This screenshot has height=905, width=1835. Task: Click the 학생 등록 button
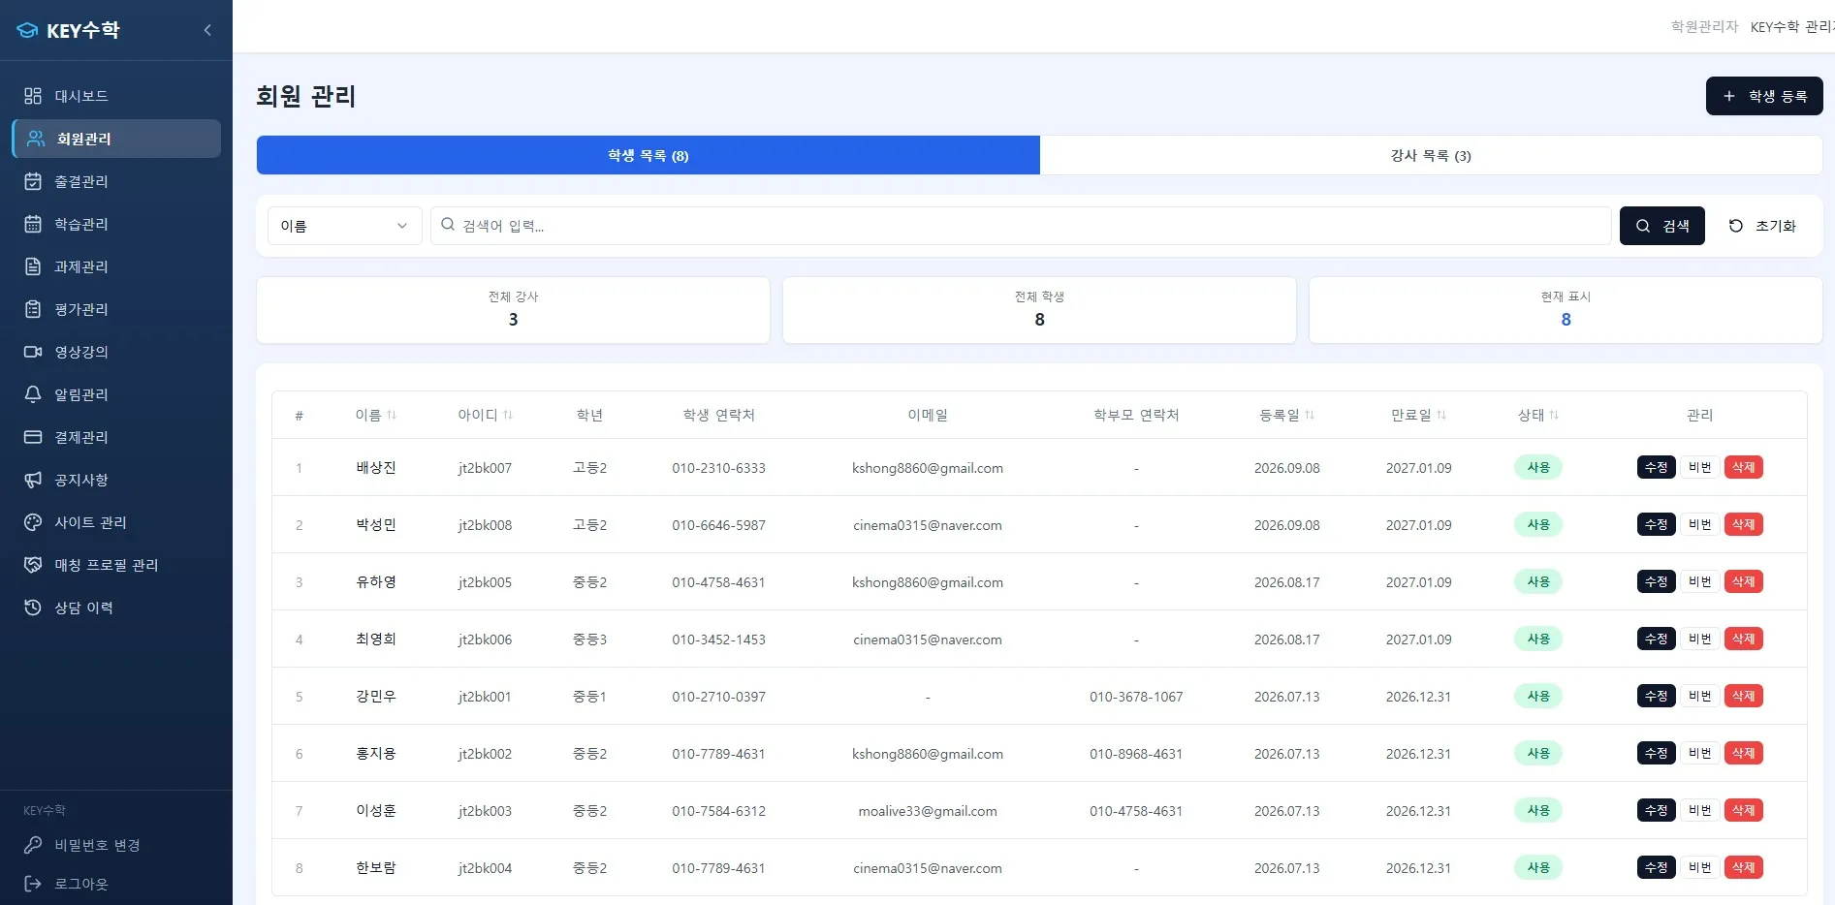(1764, 96)
